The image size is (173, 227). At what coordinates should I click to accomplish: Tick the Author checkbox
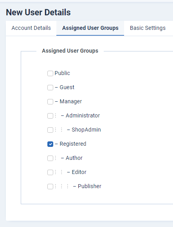pos(50,158)
